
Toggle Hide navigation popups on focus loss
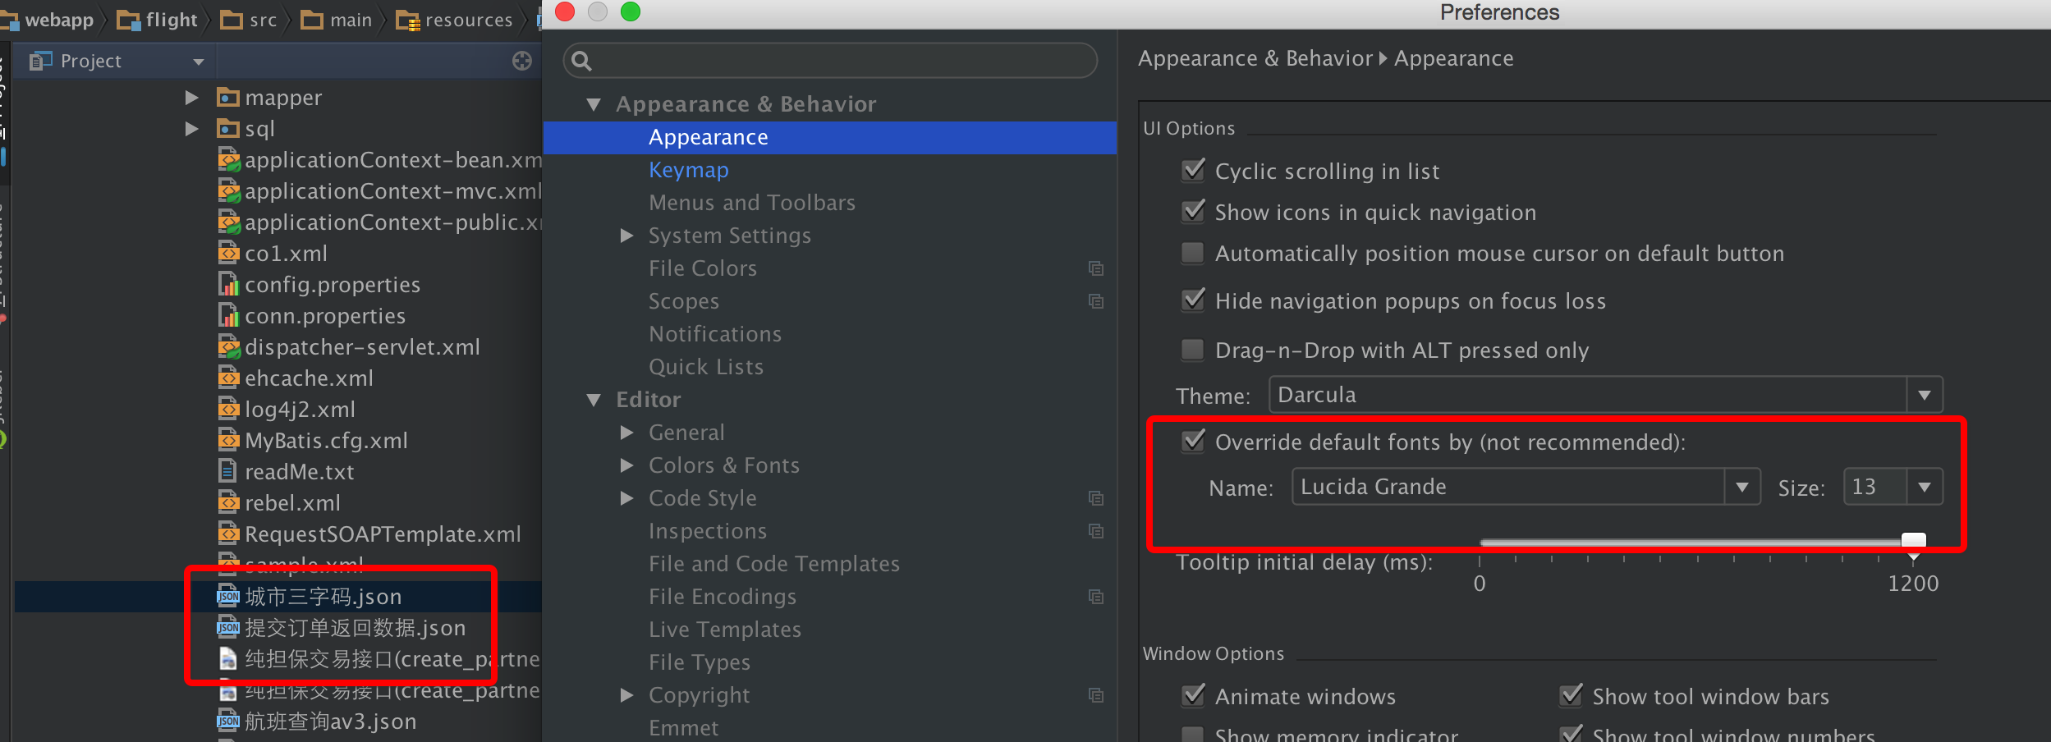tap(1193, 300)
